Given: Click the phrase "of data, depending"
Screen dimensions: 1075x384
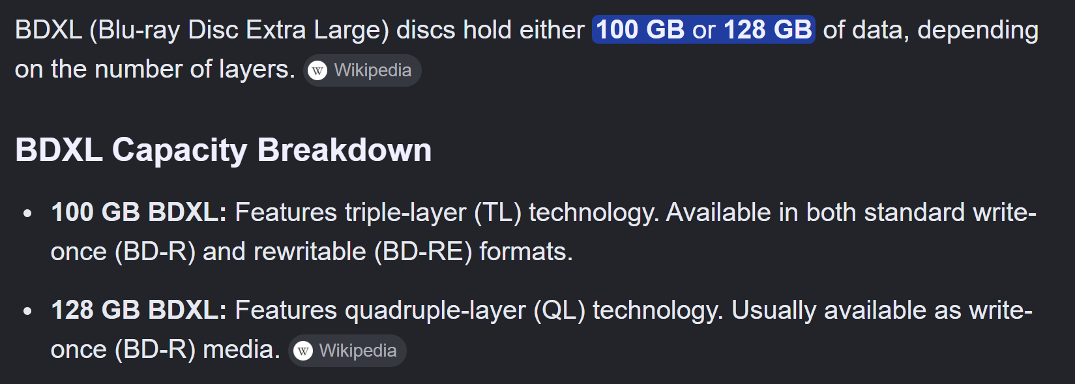Looking at the screenshot, I should click(x=931, y=30).
